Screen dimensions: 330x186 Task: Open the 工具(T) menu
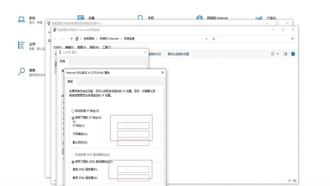[x=107, y=47]
